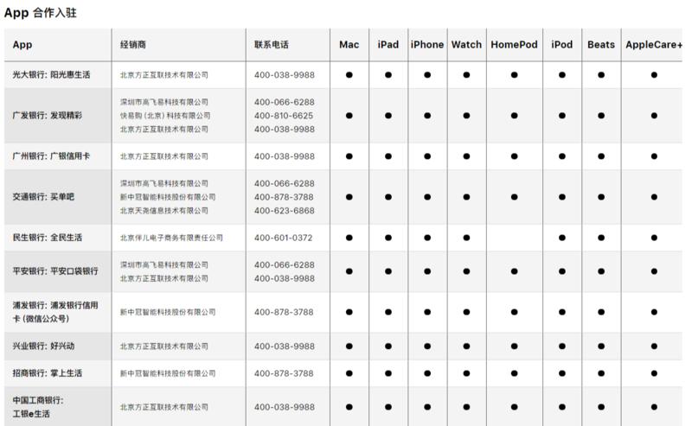
Task: Click phone 400-038-9988 in 广州银行 row
Action: 285,156
